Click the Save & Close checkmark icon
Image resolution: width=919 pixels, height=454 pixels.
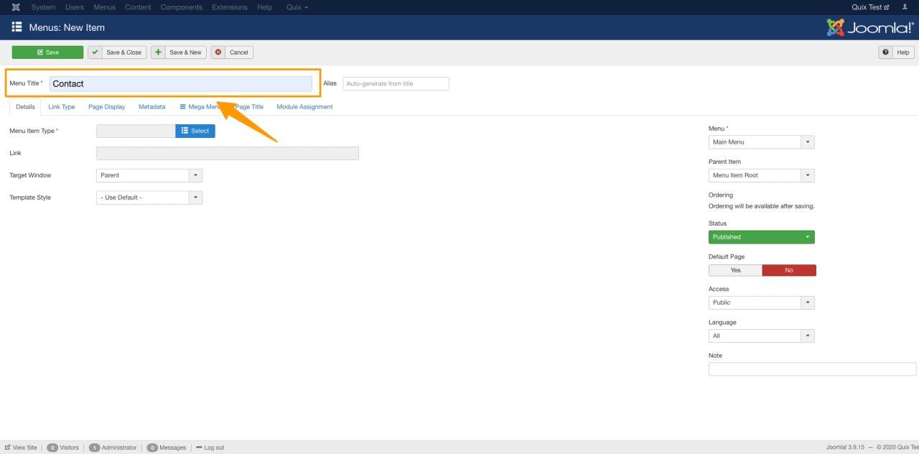(95, 52)
